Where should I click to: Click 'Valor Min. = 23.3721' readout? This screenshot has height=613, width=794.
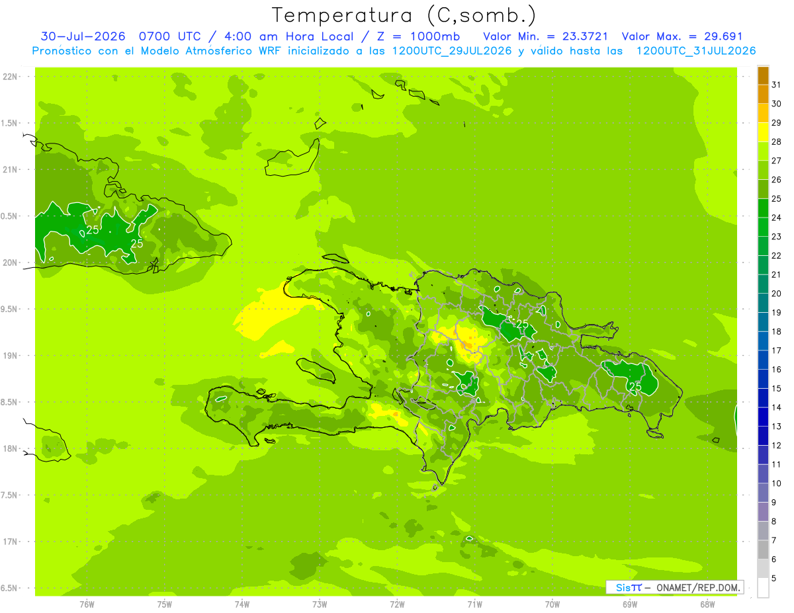[x=546, y=36]
